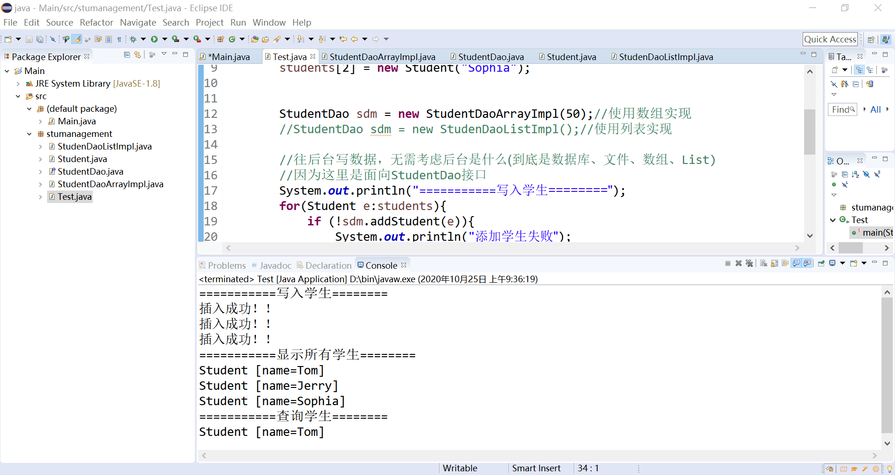Clear the Console output
Image resolution: width=895 pixels, height=475 pixels.
click(763, 263)
